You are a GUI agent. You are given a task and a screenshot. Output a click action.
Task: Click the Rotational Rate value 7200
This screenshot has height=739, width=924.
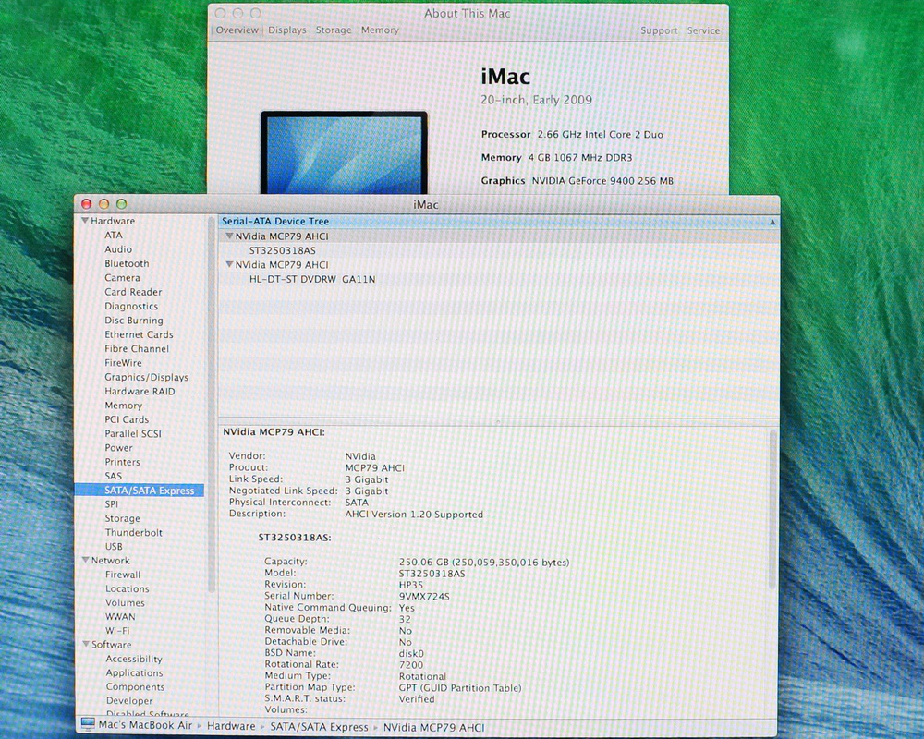pos(411,665)
